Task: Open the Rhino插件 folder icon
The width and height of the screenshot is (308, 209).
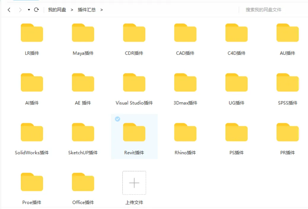Action: (185, 132)
